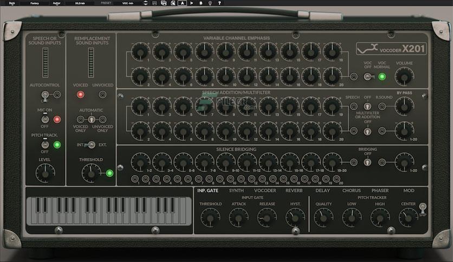Click the R.Sound jack beside By Pass
Screen dimensions: 453x262
tap(382, 106)
